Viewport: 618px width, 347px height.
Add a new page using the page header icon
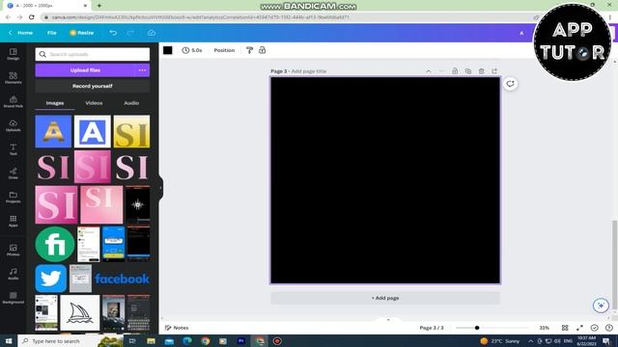(x=494, y=70)
